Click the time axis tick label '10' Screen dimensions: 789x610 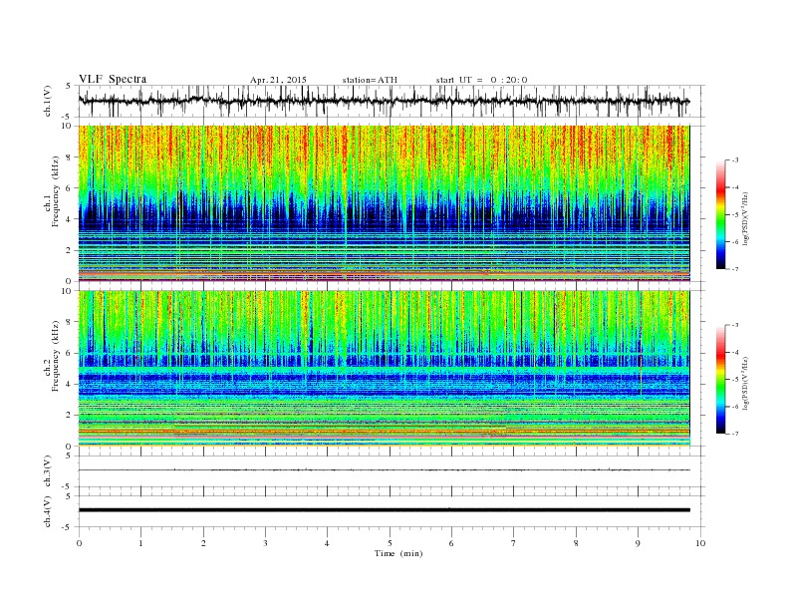[x=700, y=543]
